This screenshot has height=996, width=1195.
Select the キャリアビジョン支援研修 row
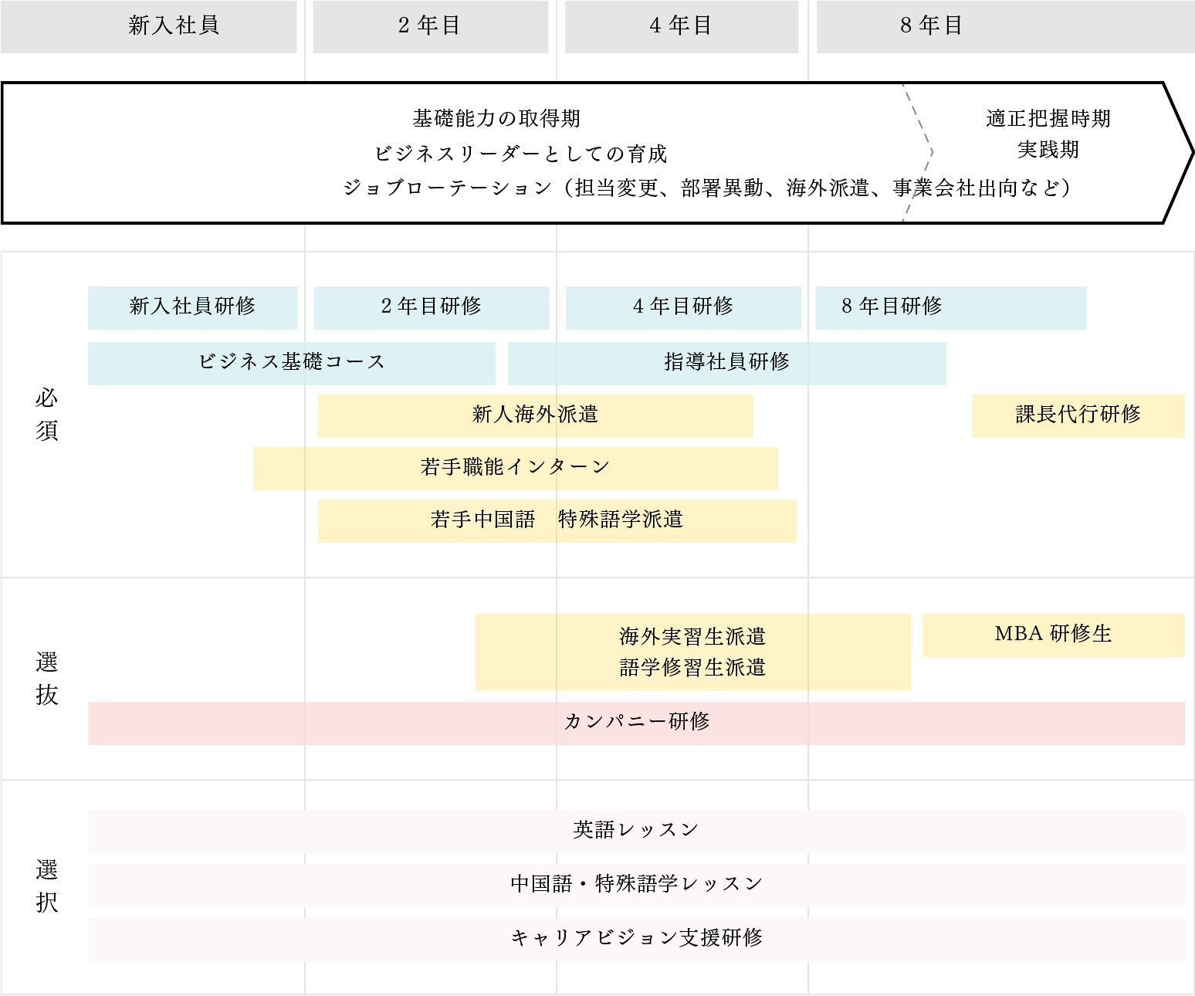click(637, 939)
